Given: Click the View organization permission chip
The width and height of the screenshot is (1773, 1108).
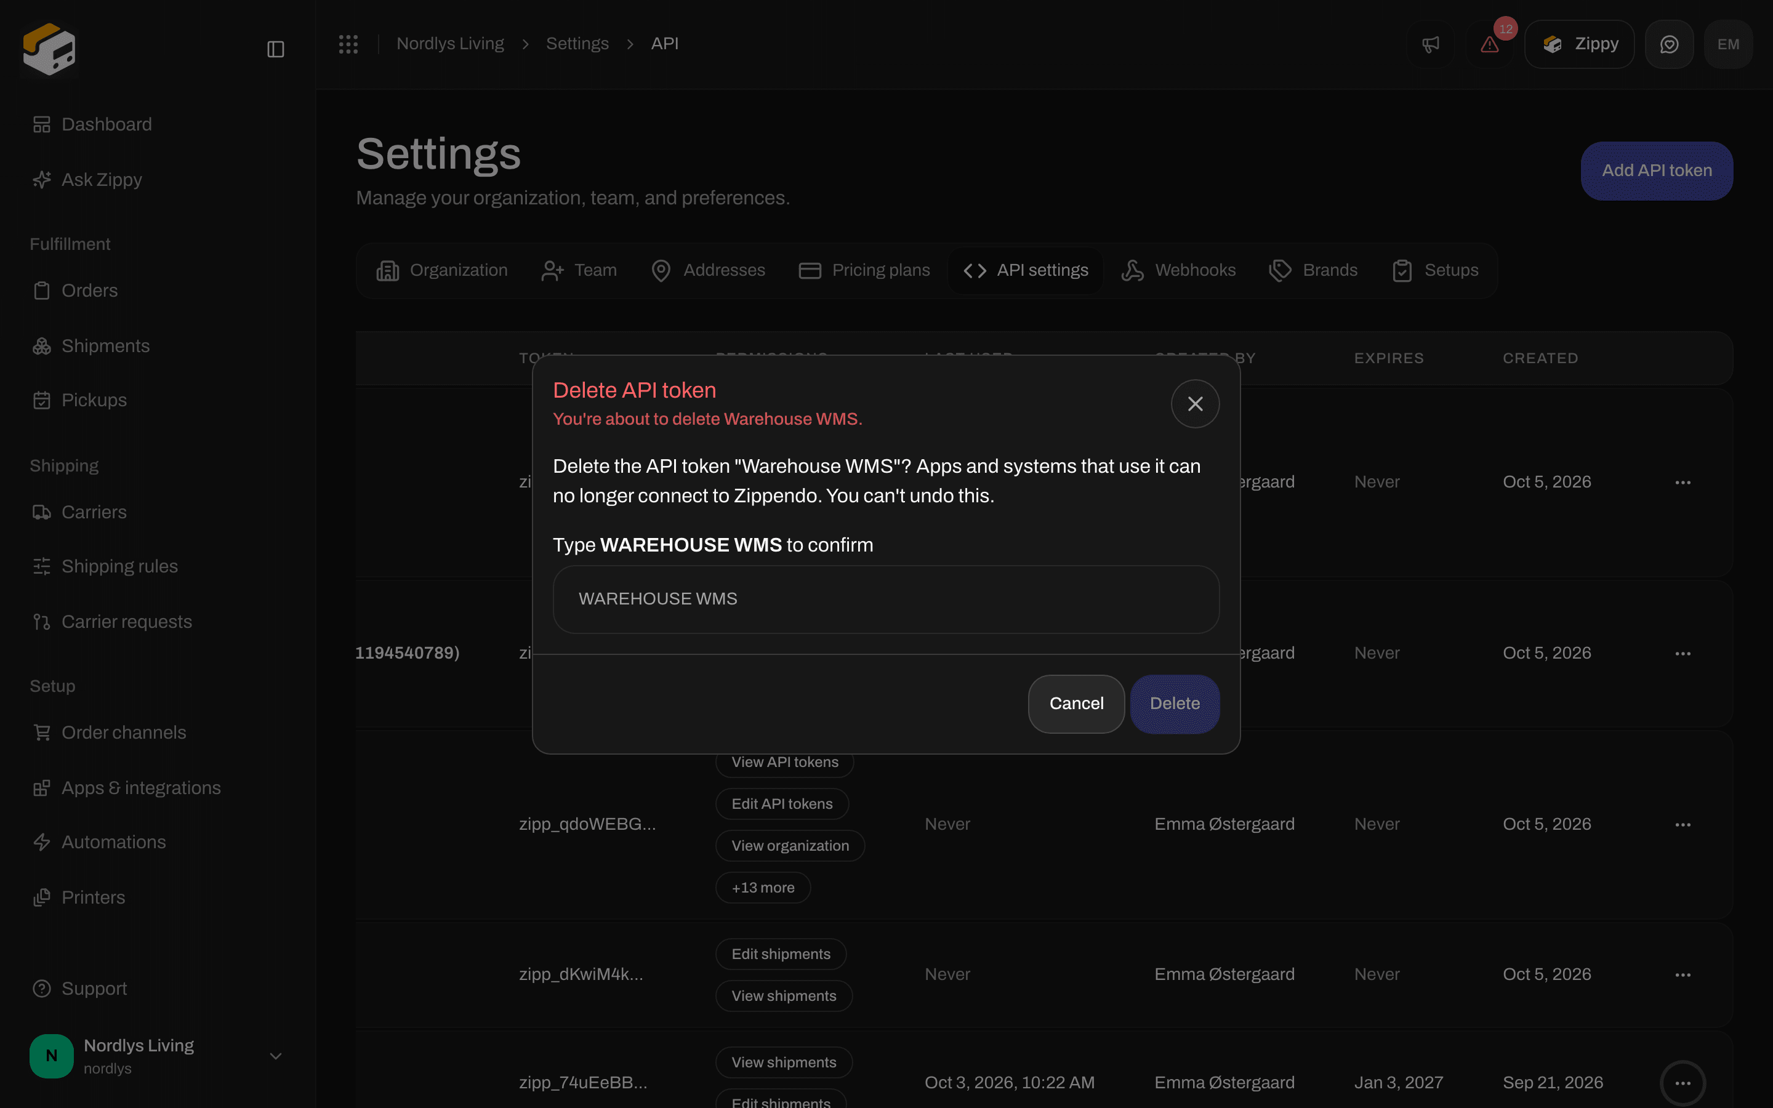Looking at the screenshot, I should tap(790, 846).
